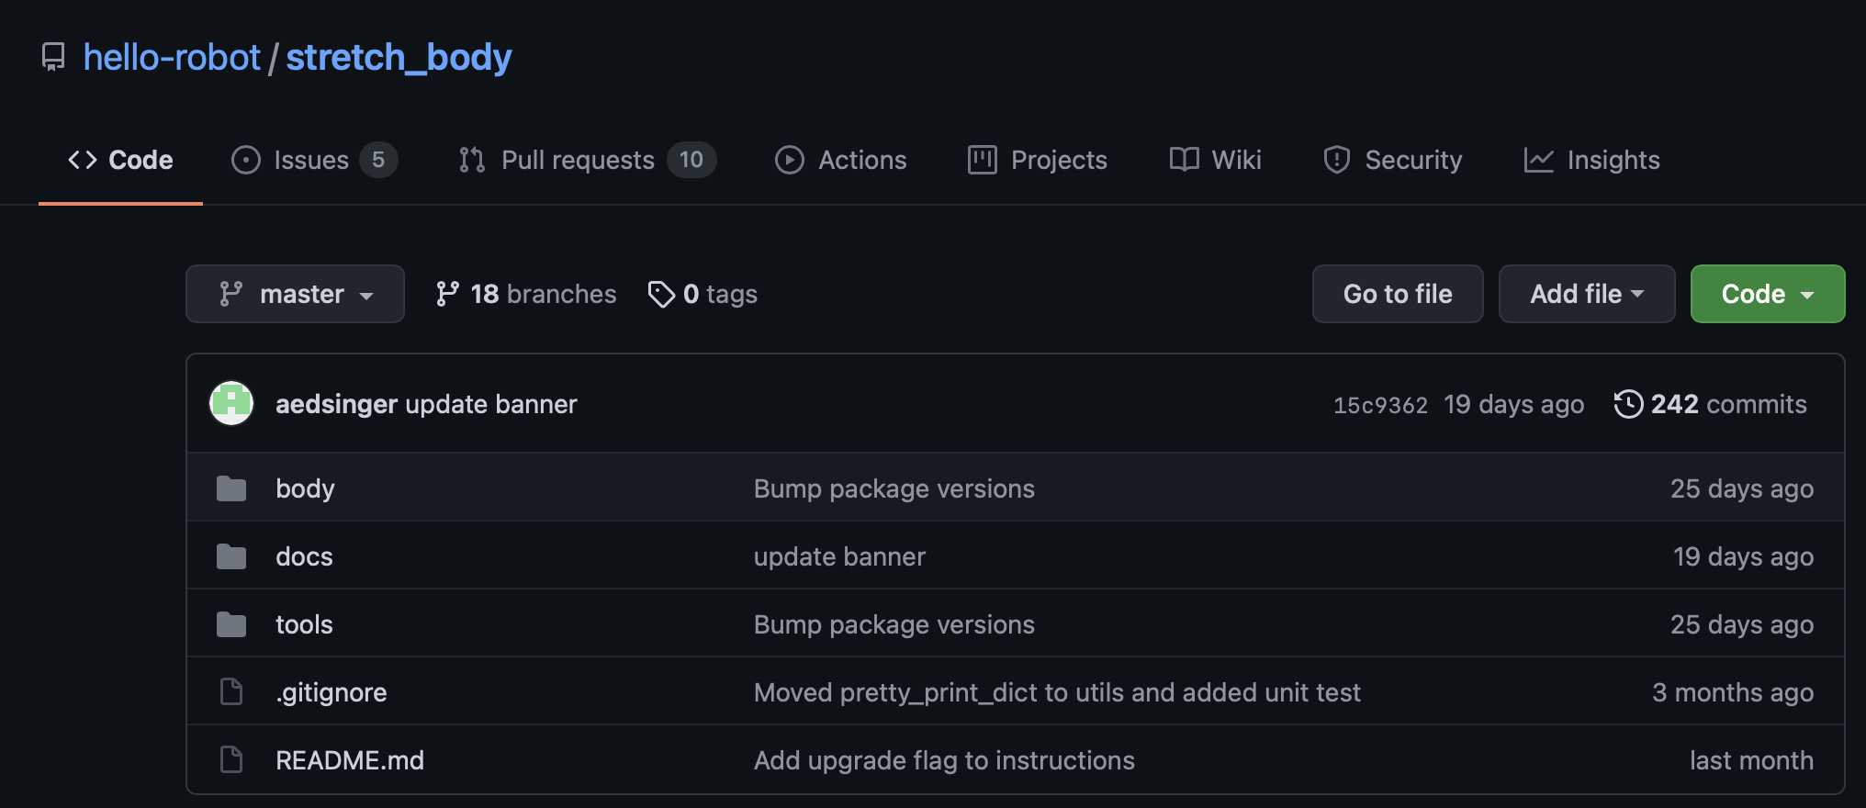The height and width of the screenshot is (808, 1866).
Task: Open the Pull requests tab
Action: (x=586, y=160)
